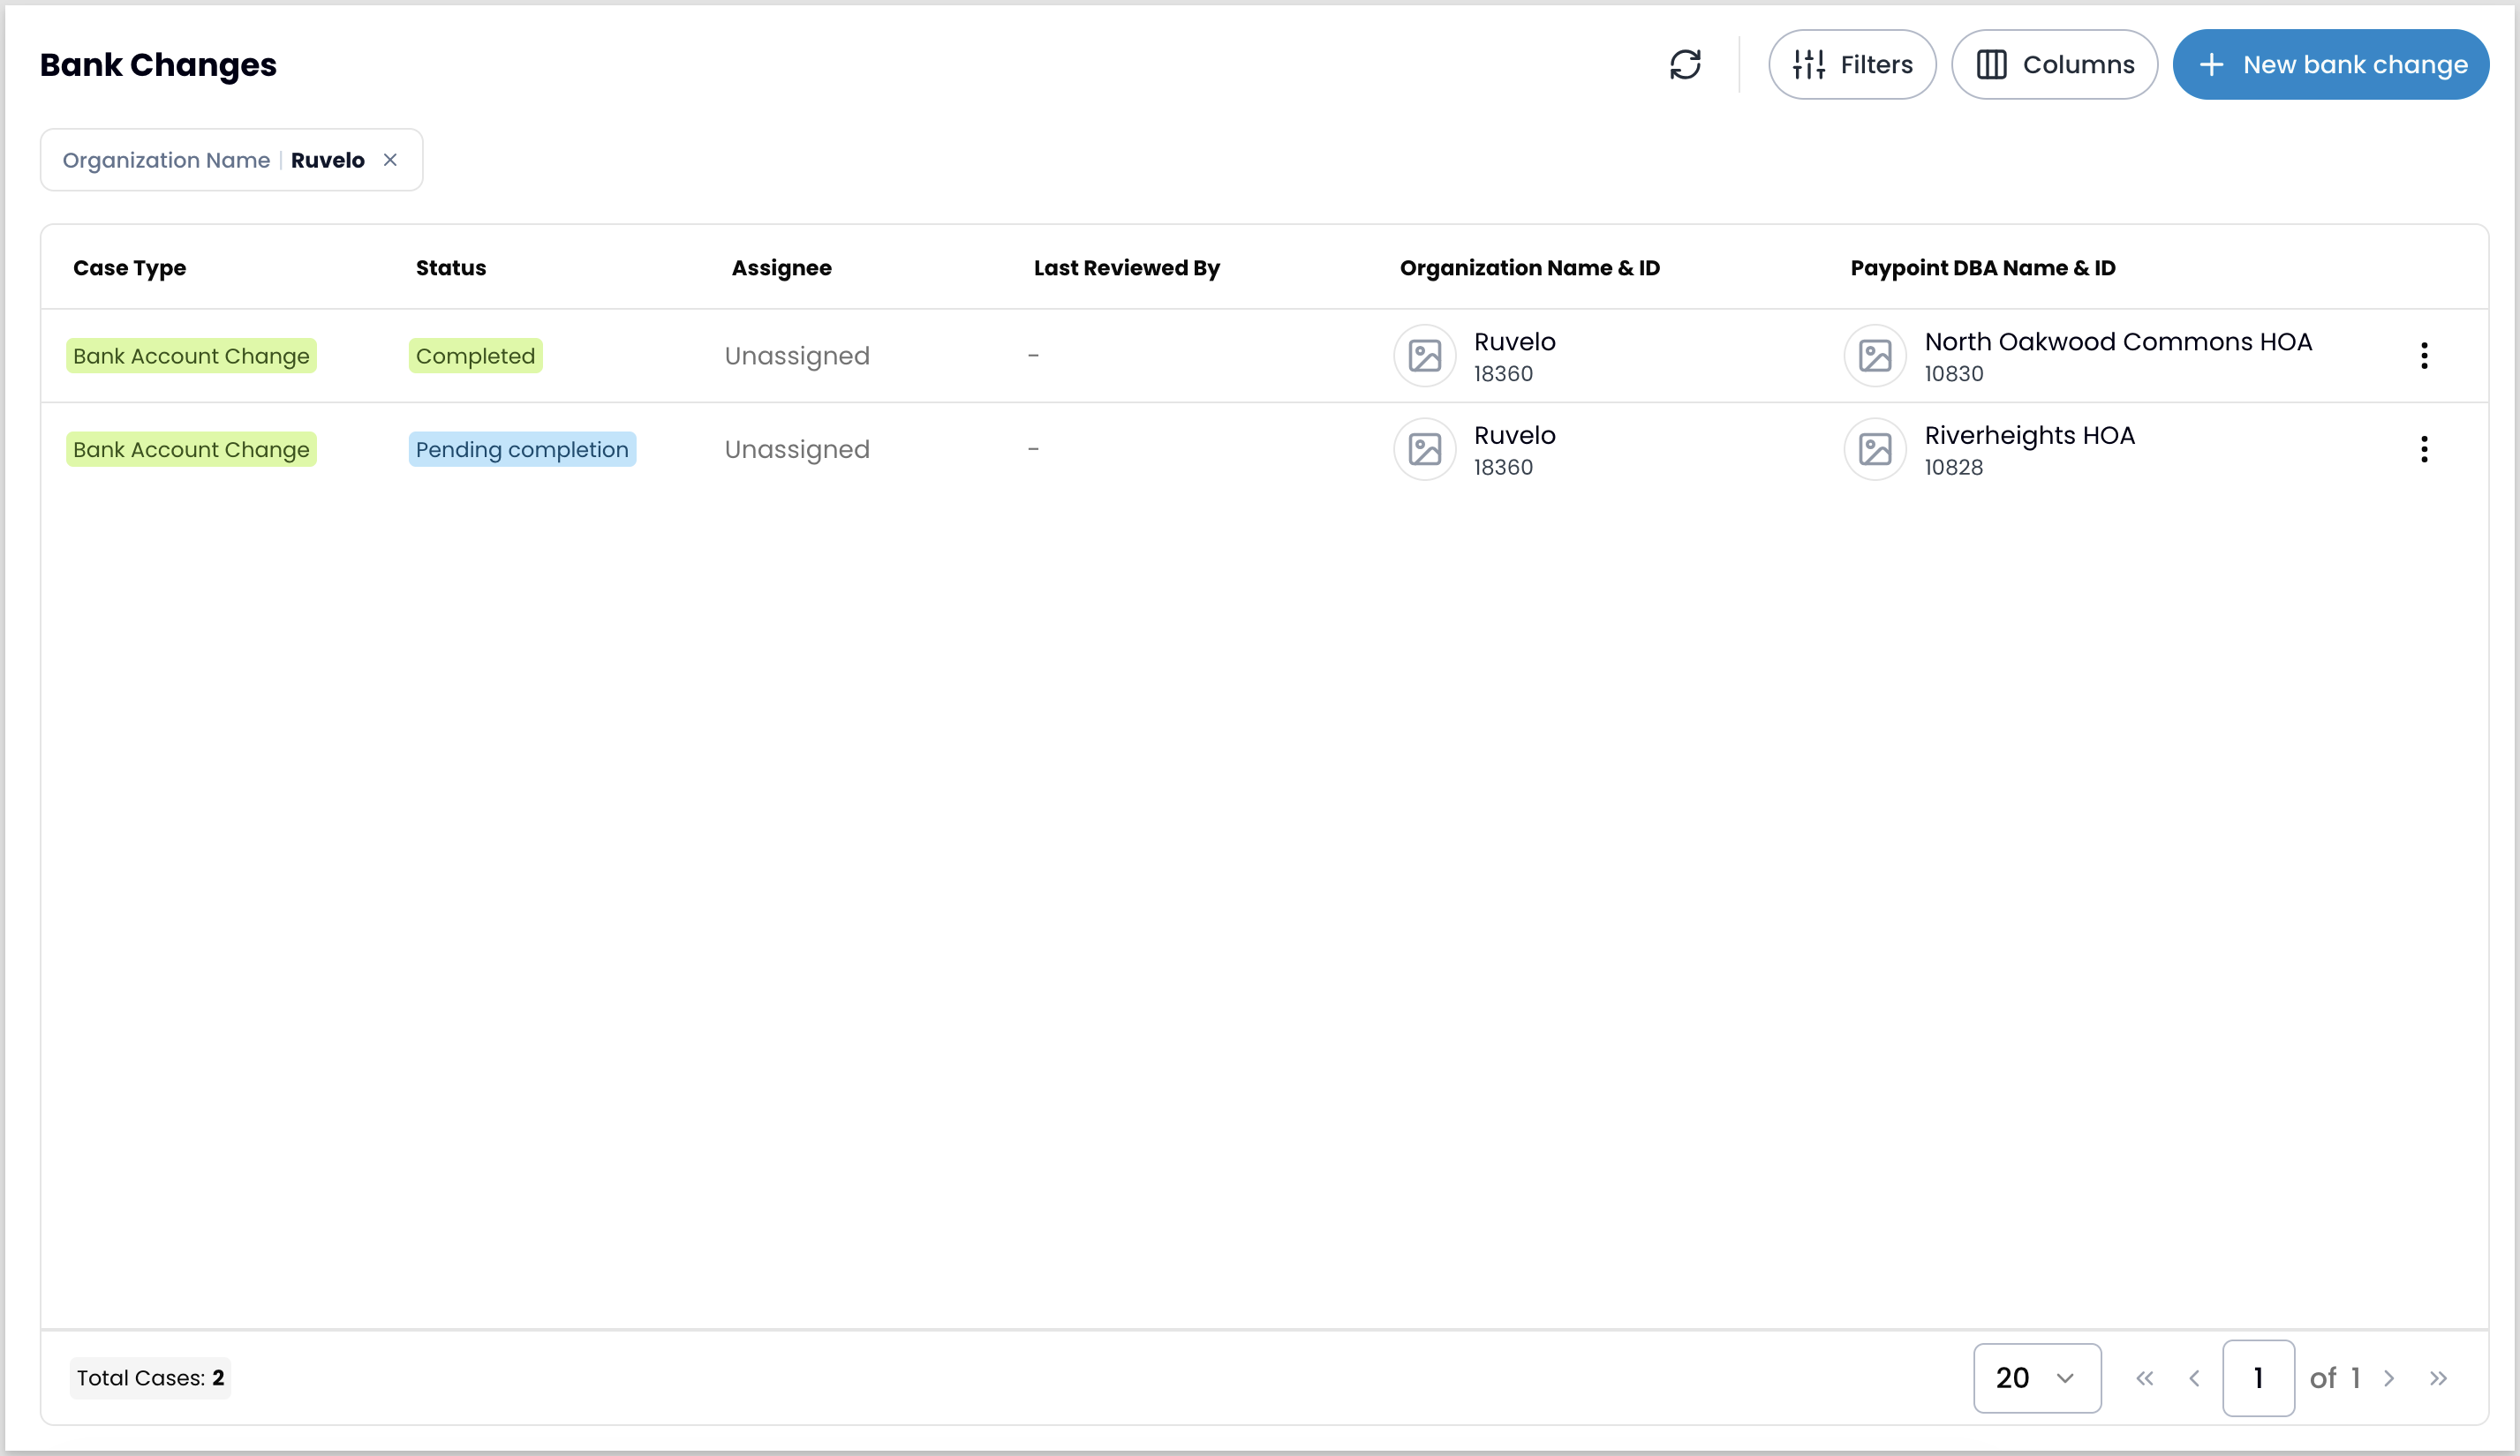Image resolution: width=2520 pixels, height=1456 pixels.
Task: Click Unassigned in the Pending completion row
Action: tap(797, 450)
